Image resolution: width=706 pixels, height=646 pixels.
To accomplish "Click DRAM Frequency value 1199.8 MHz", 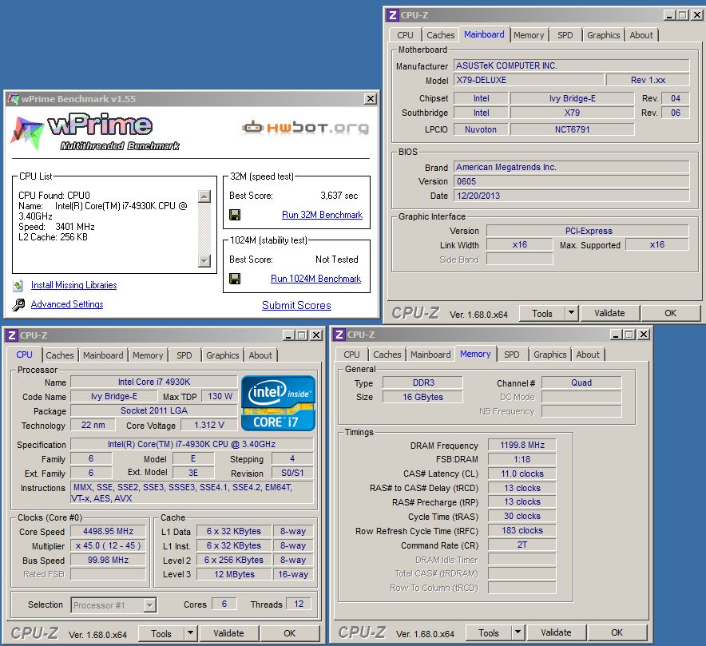I will 522,445.
